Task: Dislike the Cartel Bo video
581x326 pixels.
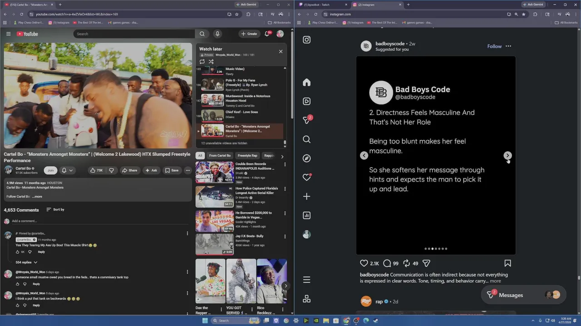Action: click(x=111, y=170)
